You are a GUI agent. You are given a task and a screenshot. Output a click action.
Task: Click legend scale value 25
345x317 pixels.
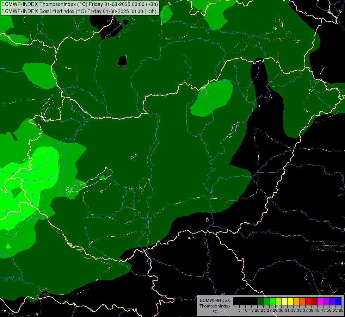pos(263,310)
